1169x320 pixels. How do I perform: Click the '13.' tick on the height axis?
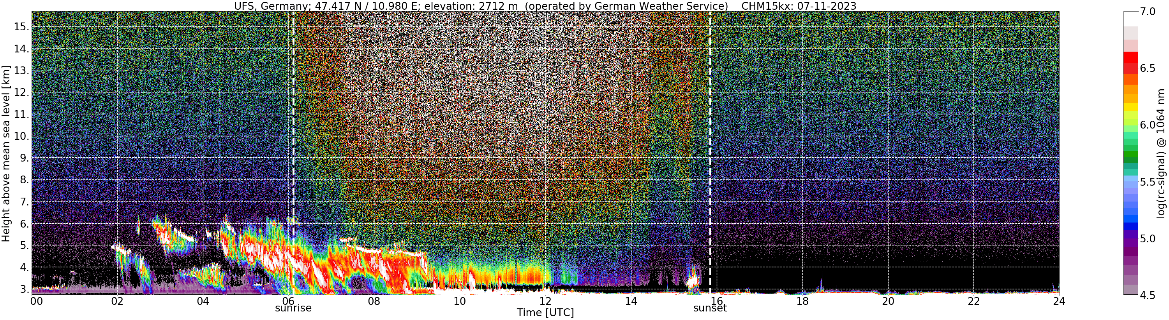coord(21,71)
